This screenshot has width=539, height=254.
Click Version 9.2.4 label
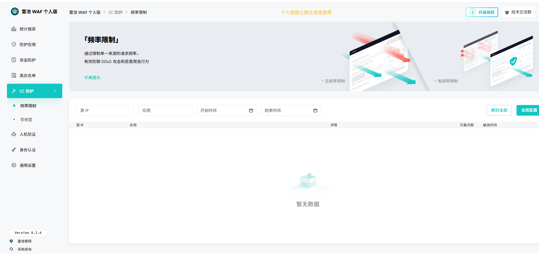click(x=28, y=233)
